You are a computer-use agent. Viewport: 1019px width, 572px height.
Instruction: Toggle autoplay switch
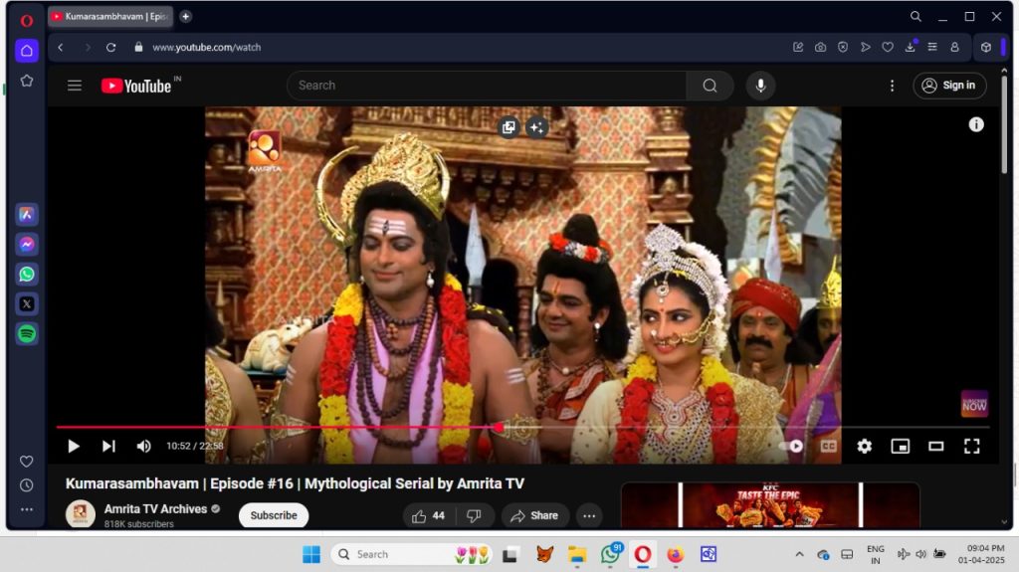pyautogui.click(x=791, y=447)
